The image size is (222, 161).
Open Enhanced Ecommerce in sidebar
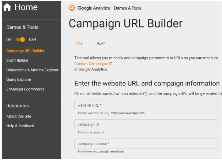pos(25,89)
